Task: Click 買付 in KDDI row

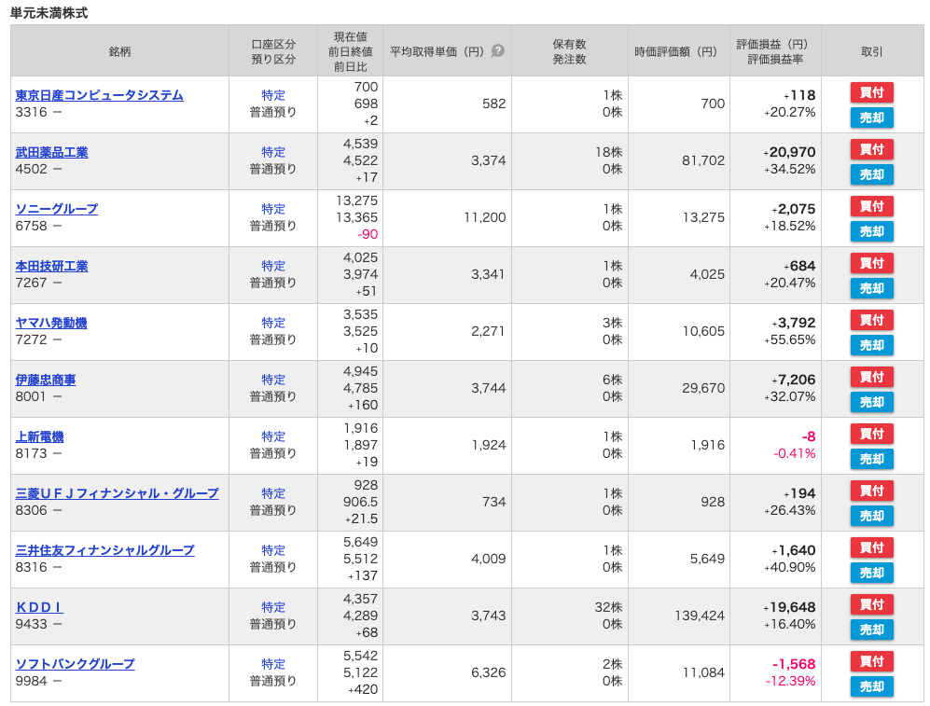Action: click(872, 604)
